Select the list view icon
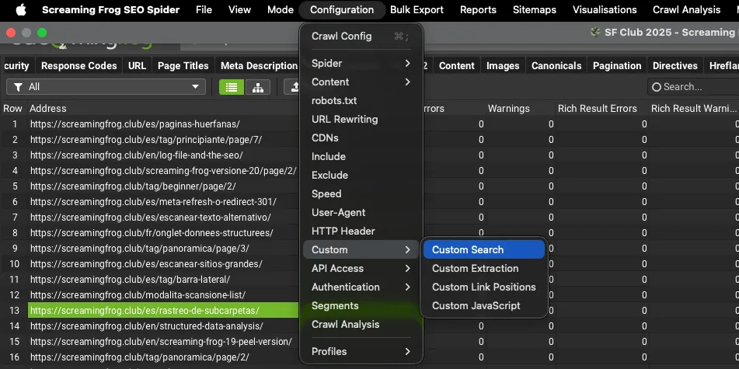Image resolution: width=739 pixels, height=369 pixels. (x=232, y=87)
